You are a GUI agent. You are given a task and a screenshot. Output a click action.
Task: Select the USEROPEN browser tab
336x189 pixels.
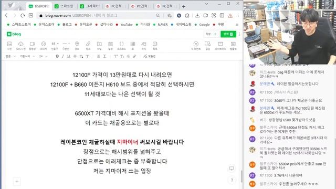coord(39,6)
